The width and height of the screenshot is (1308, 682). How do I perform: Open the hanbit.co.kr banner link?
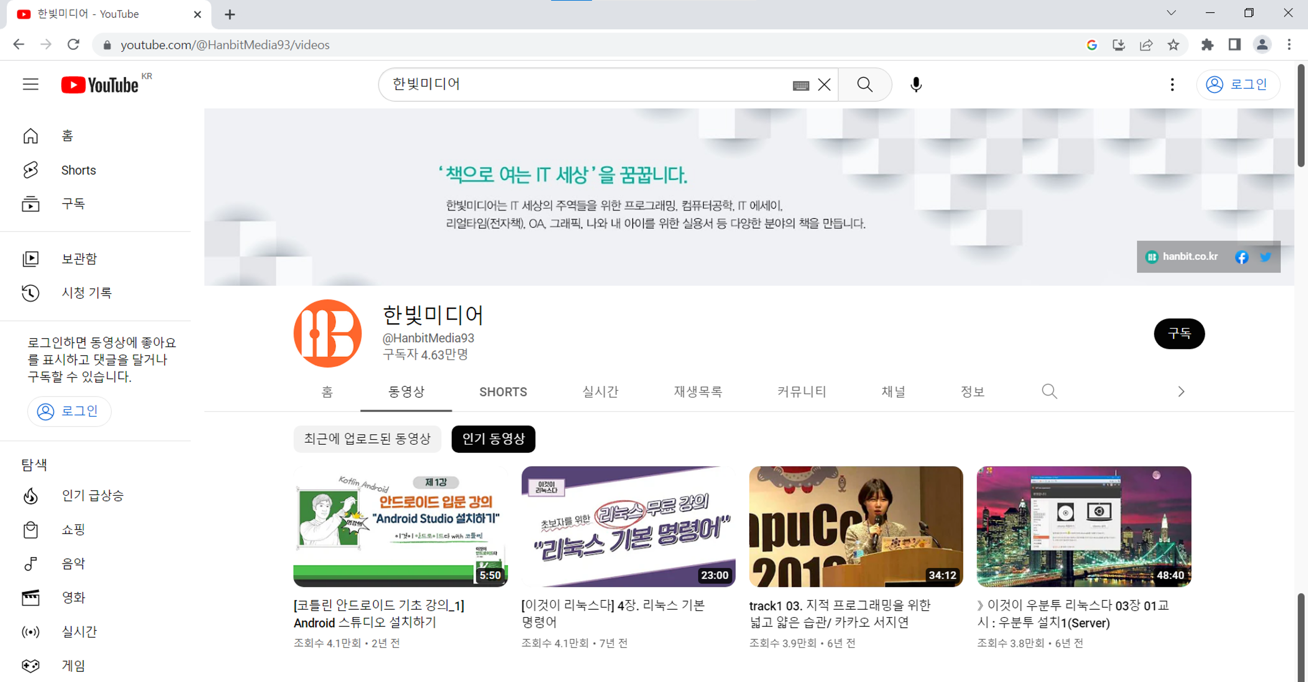coord(1183,257)
